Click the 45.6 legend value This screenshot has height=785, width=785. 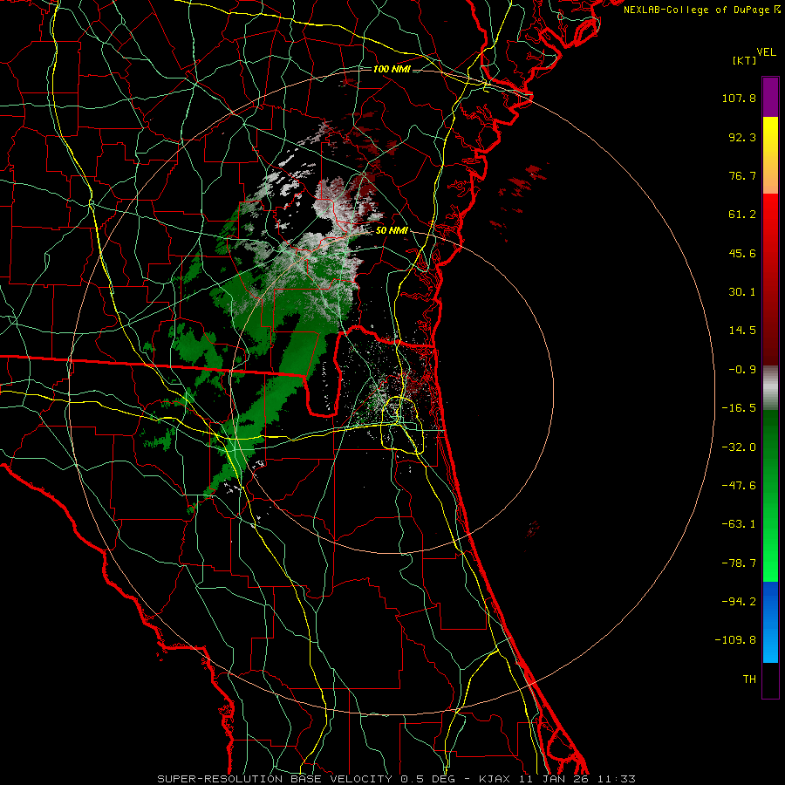point(742,253)
